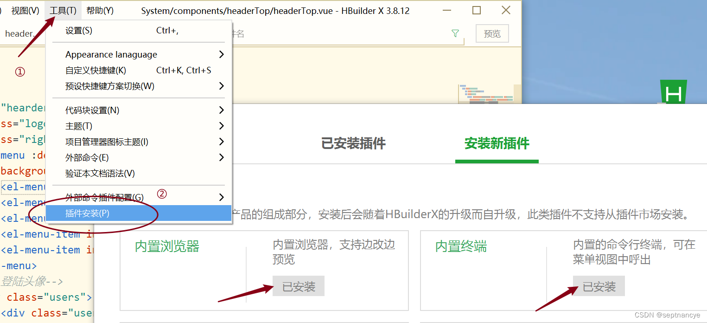Expand 外部命令插件配置(G) submenu
Viewport: 707px width, 323px height.
pyautogui.click(x=139, y=197)
